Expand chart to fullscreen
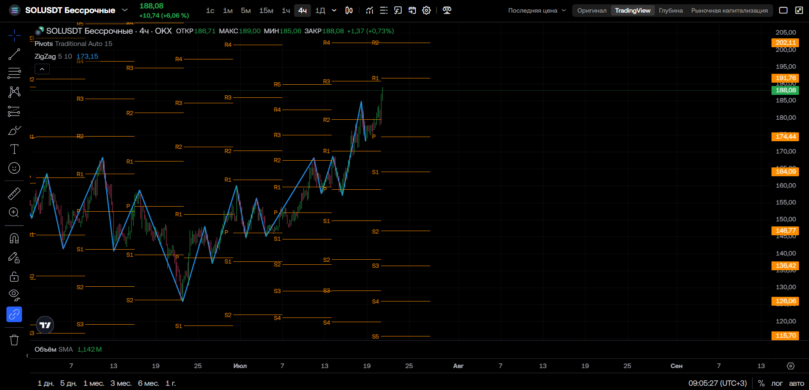This screenshot has height=390, width=809. click(x=799, y=10)
